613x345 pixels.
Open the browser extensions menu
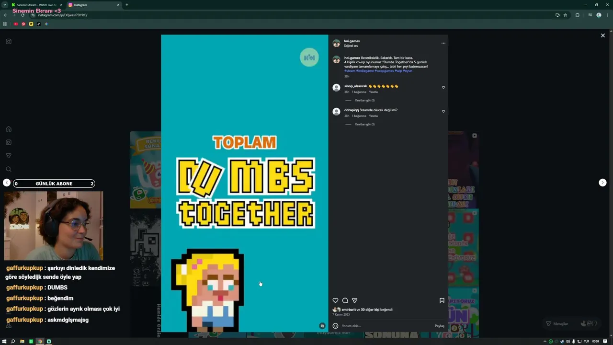(x=577, y=15)
